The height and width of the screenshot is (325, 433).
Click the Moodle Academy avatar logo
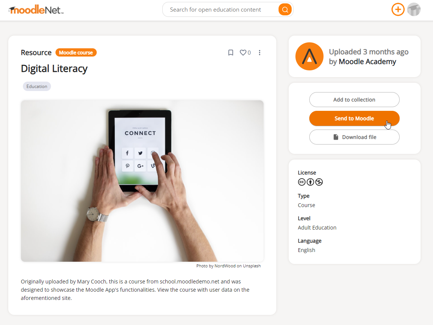click(309, 56)
